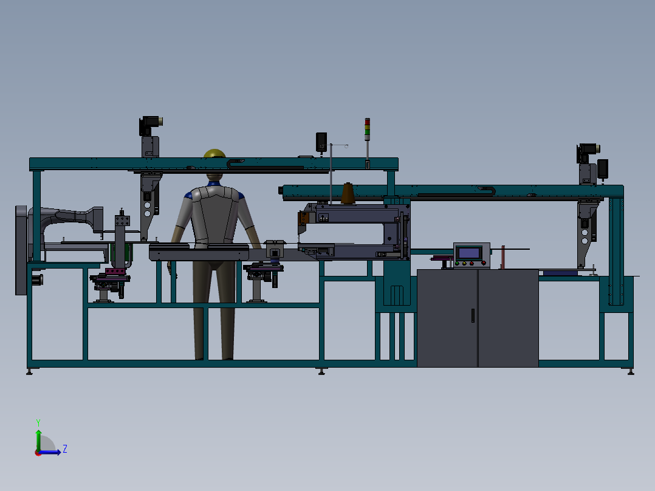Screen dimensions: 655x491
Task: Select the red-yellow-green signal tower light
Action: 367,129
